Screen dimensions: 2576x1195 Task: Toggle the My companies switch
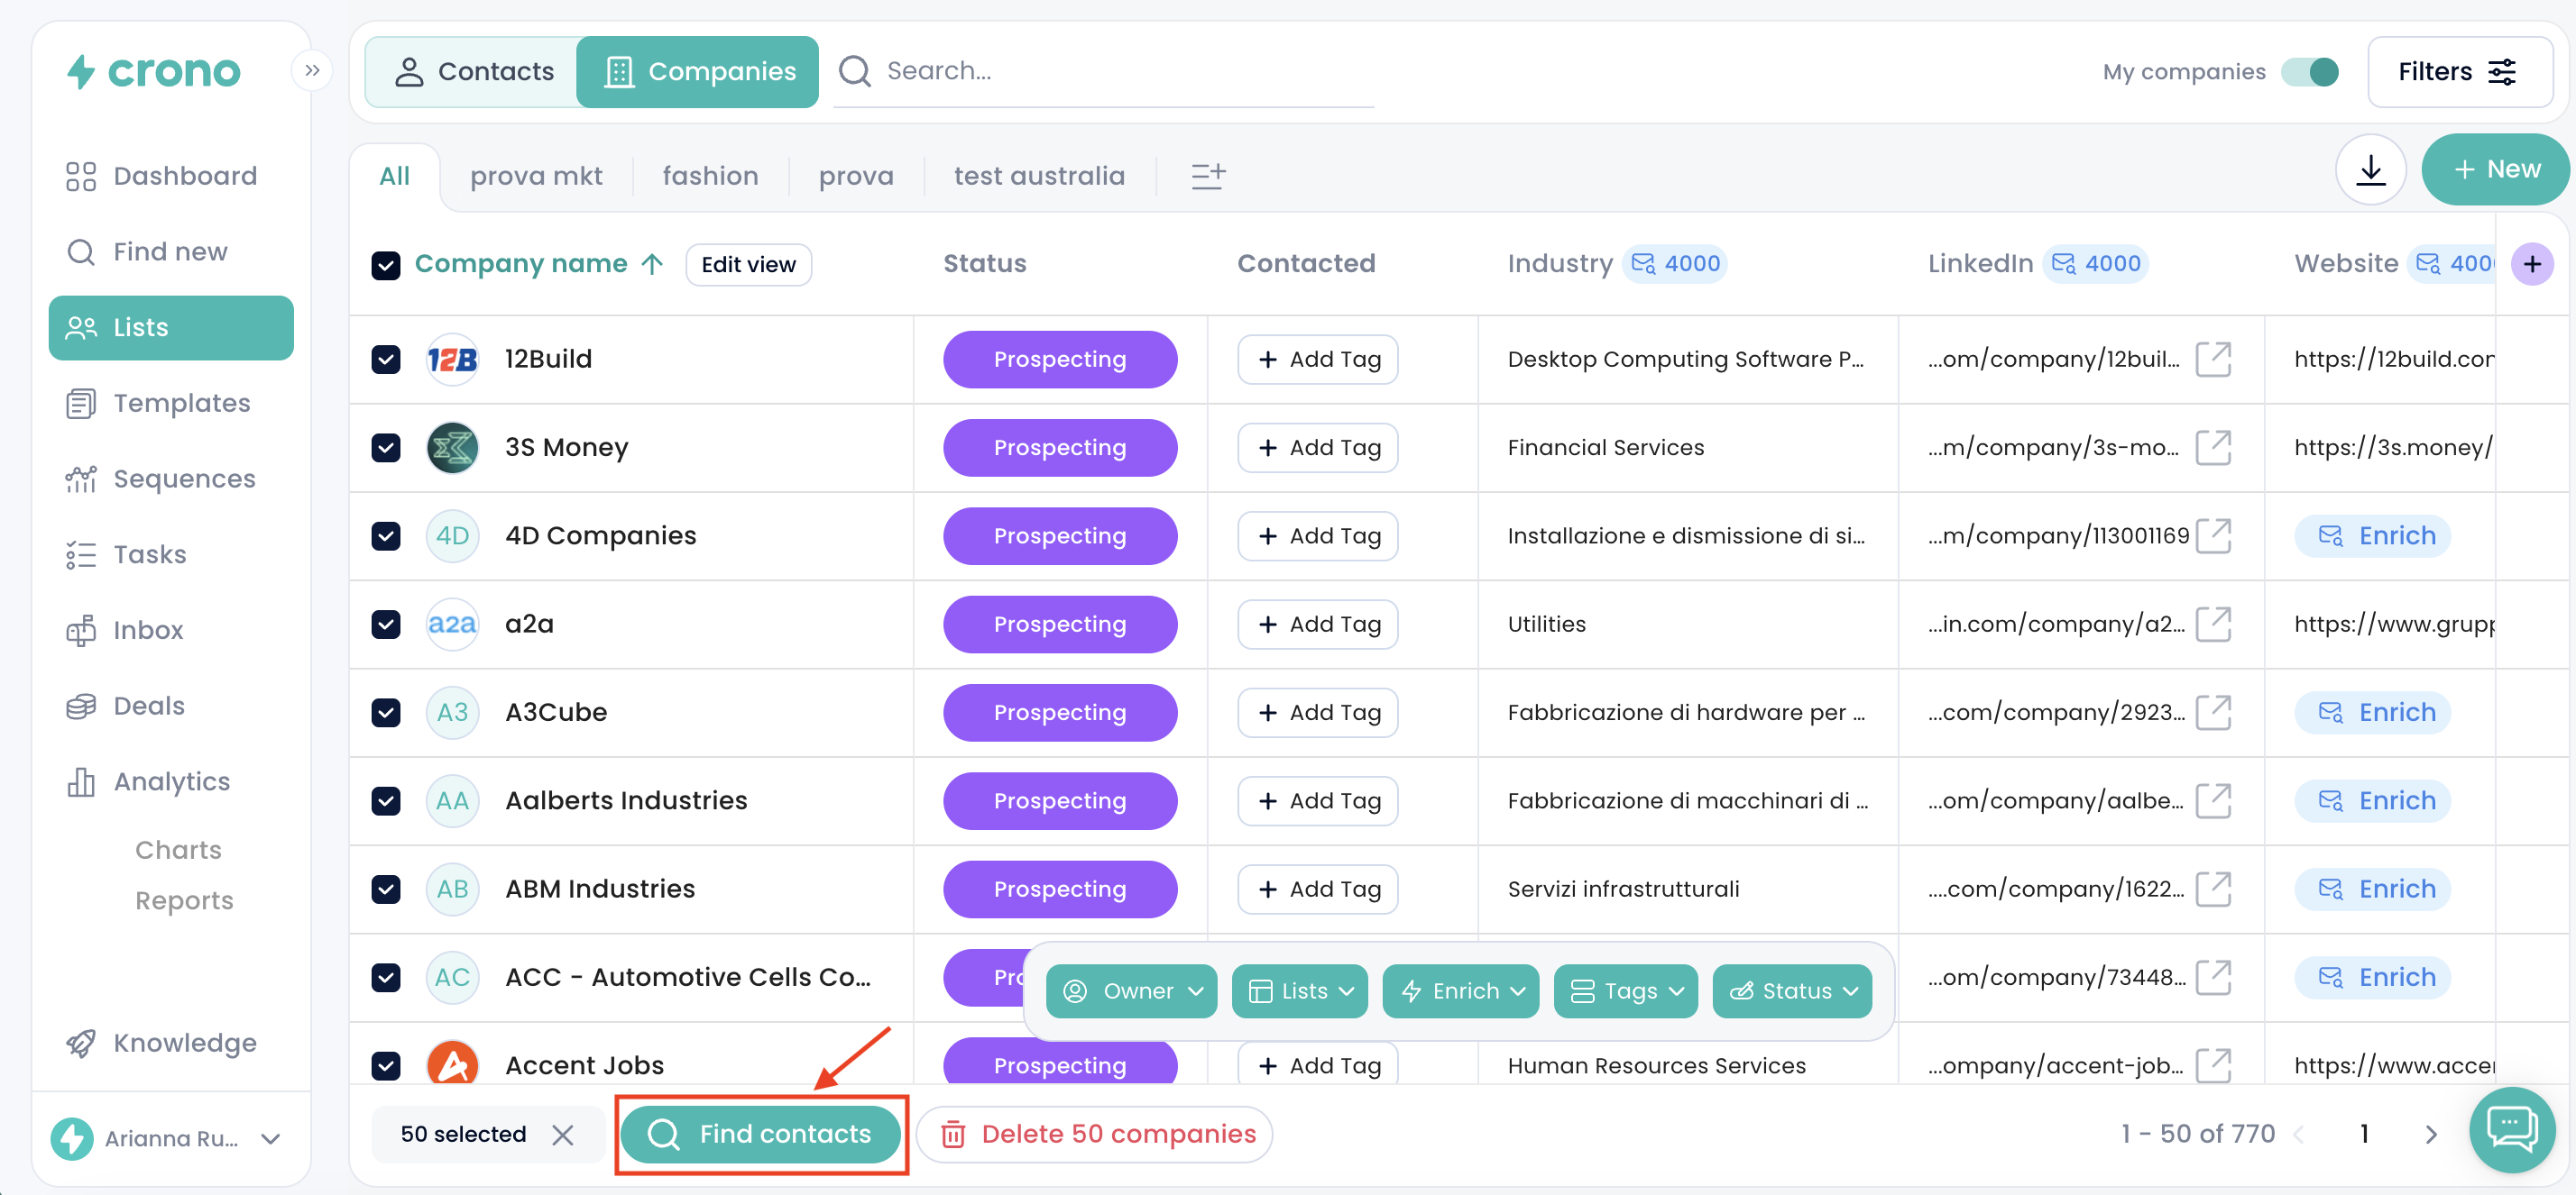pos(2310,72)
